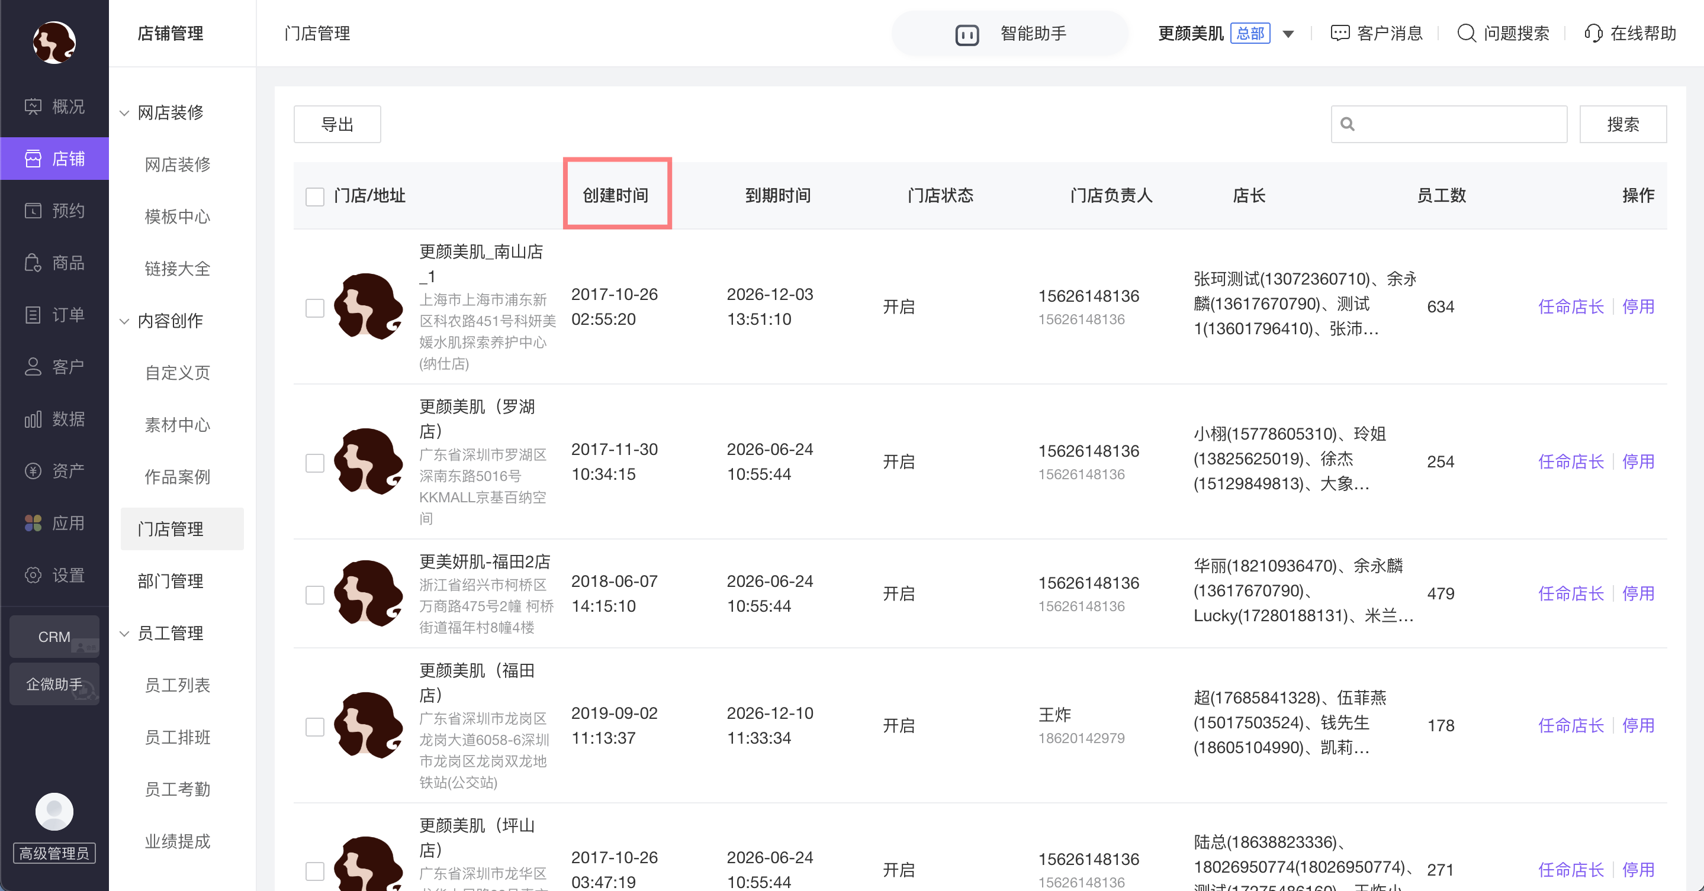
Task: Collapse the 员工管理 section chevron
Action: click(124, 634)
